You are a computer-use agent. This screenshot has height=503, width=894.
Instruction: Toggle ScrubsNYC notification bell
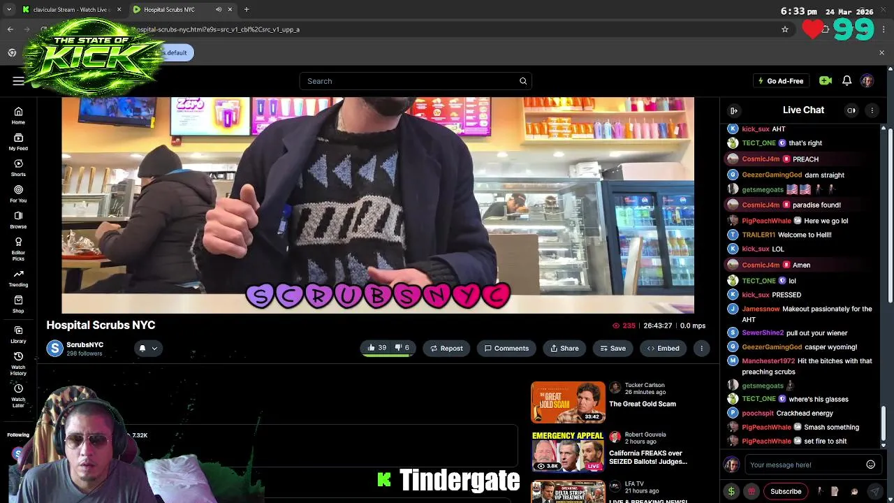(x=142, y=348)
